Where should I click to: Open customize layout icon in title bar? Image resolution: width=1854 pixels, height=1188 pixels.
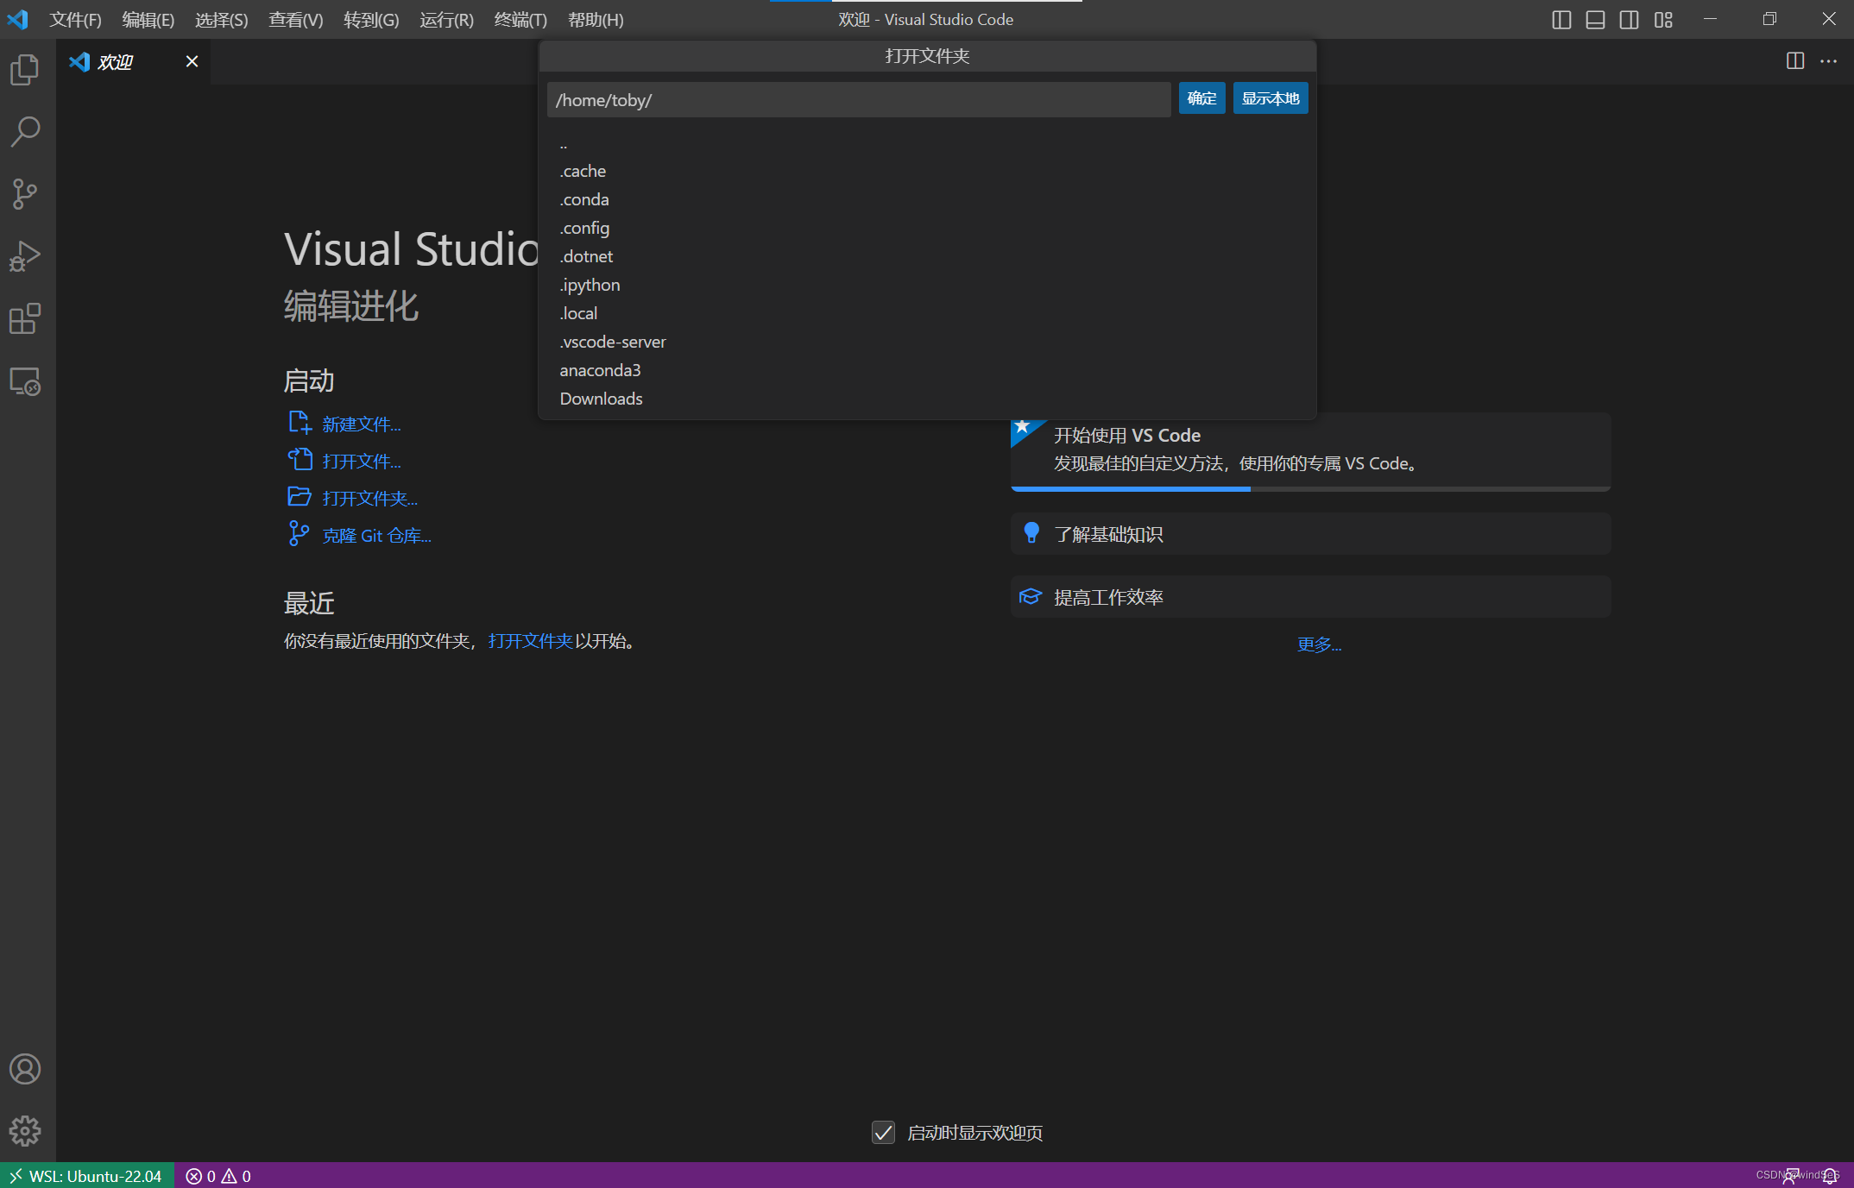click(1663, 19)
